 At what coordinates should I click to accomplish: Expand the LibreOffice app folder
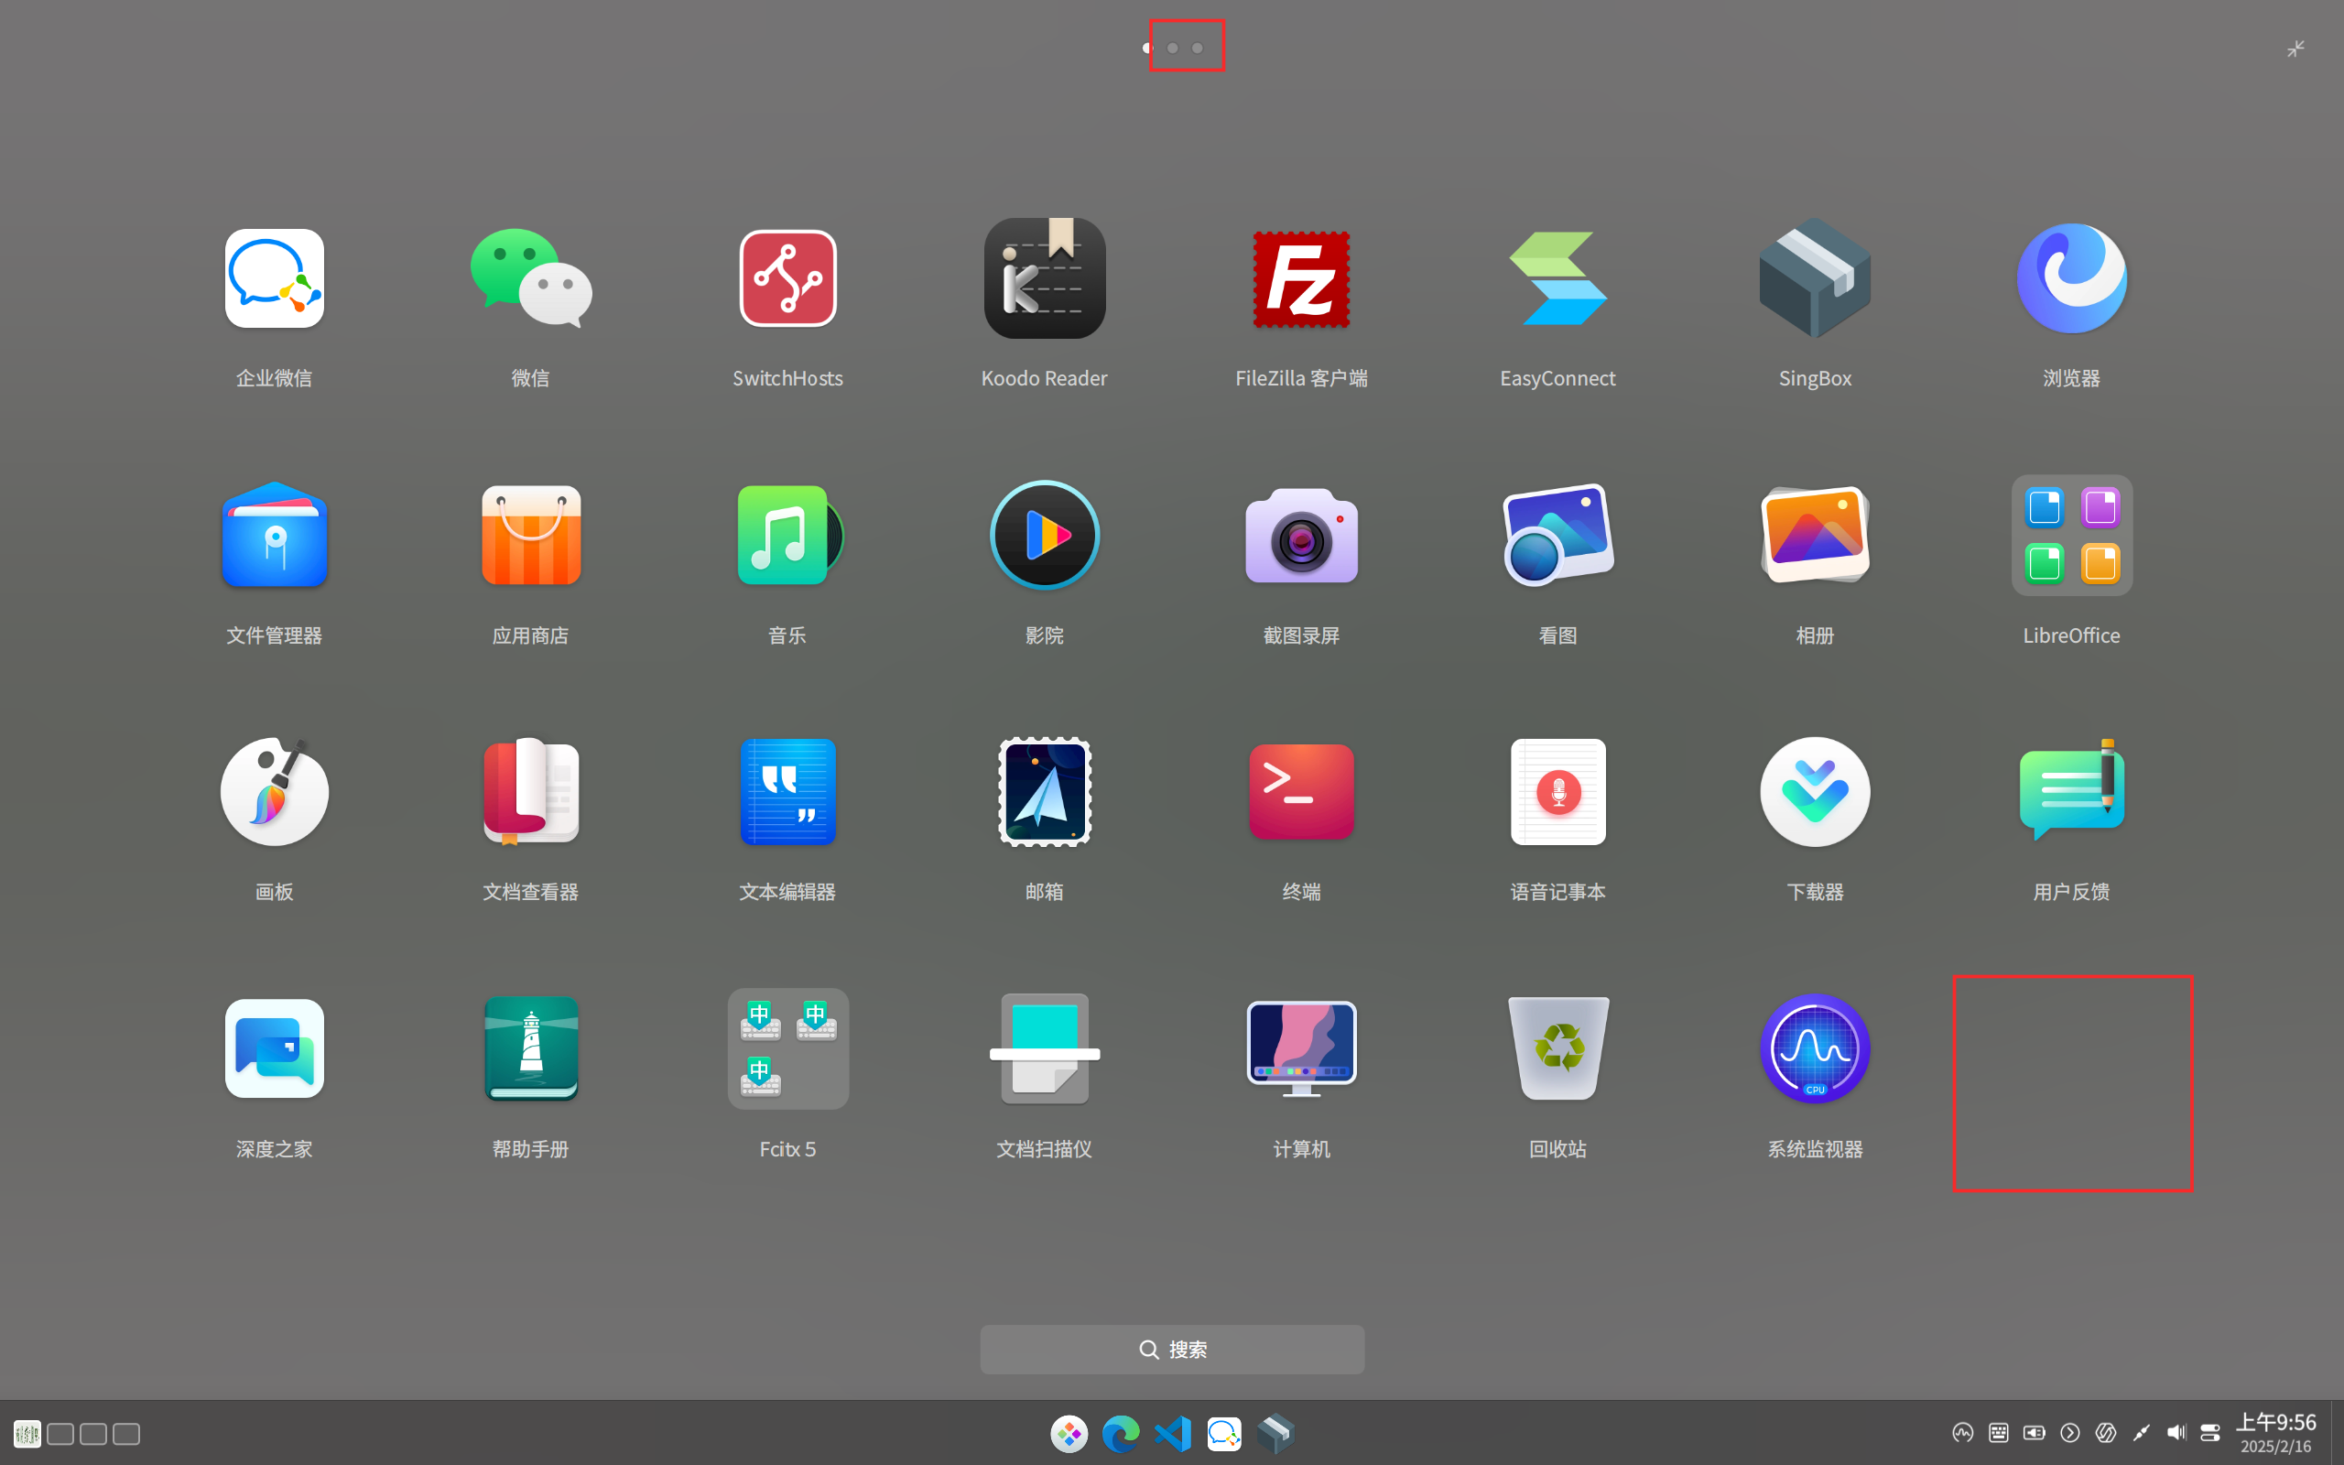[2071, 535]
